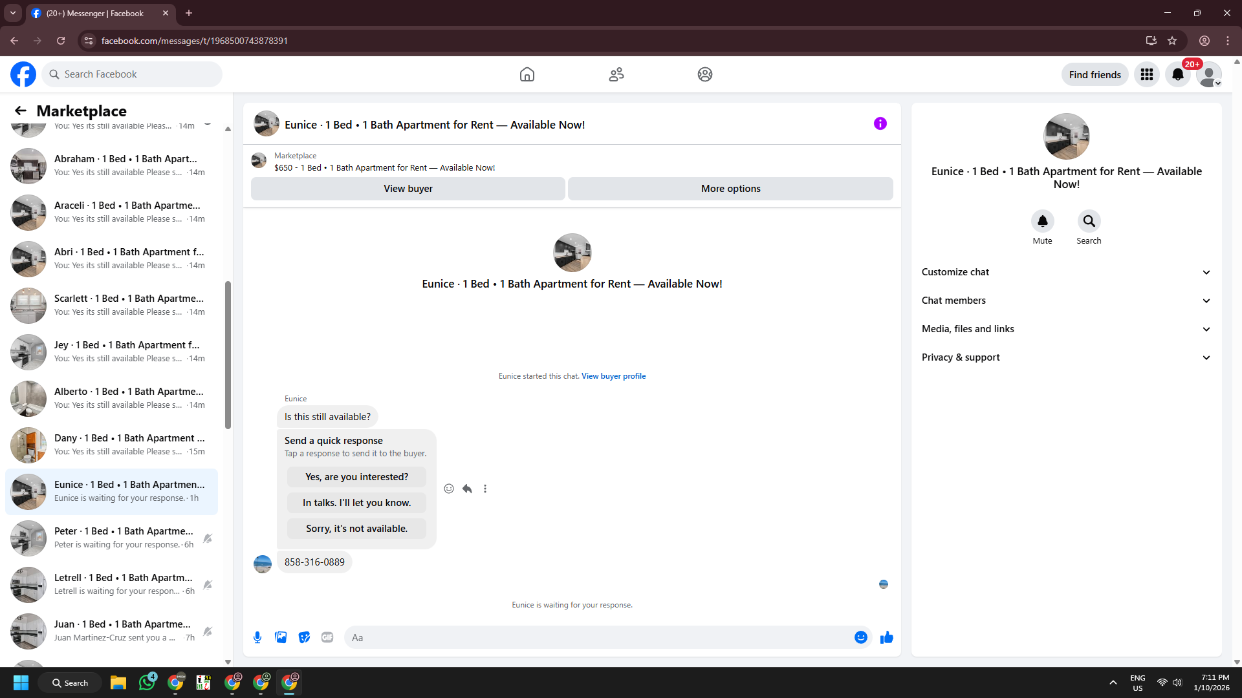Open the Friends tab in the top navigation

coord(616,74)
